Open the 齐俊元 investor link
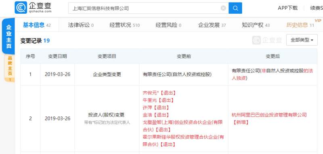 coord(150,93)
